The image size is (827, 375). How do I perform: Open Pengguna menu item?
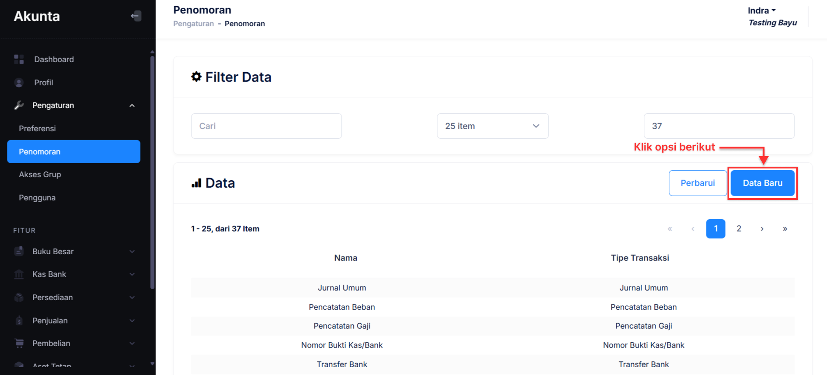pyautogui.click(x=37, y=198)
